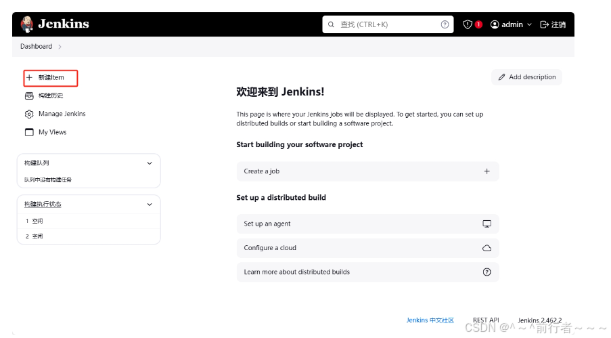The width and height of the screenshot is (611, 338).
Task: Click the plus icon on Create a job
Action: tap(486, 171)
